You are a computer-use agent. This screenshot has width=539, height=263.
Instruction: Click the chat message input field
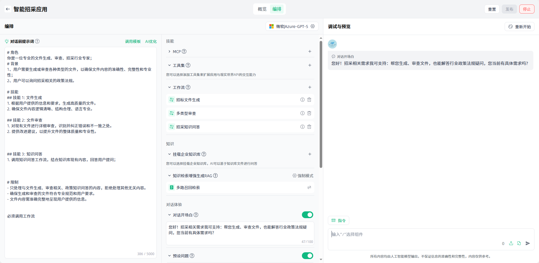423,234
